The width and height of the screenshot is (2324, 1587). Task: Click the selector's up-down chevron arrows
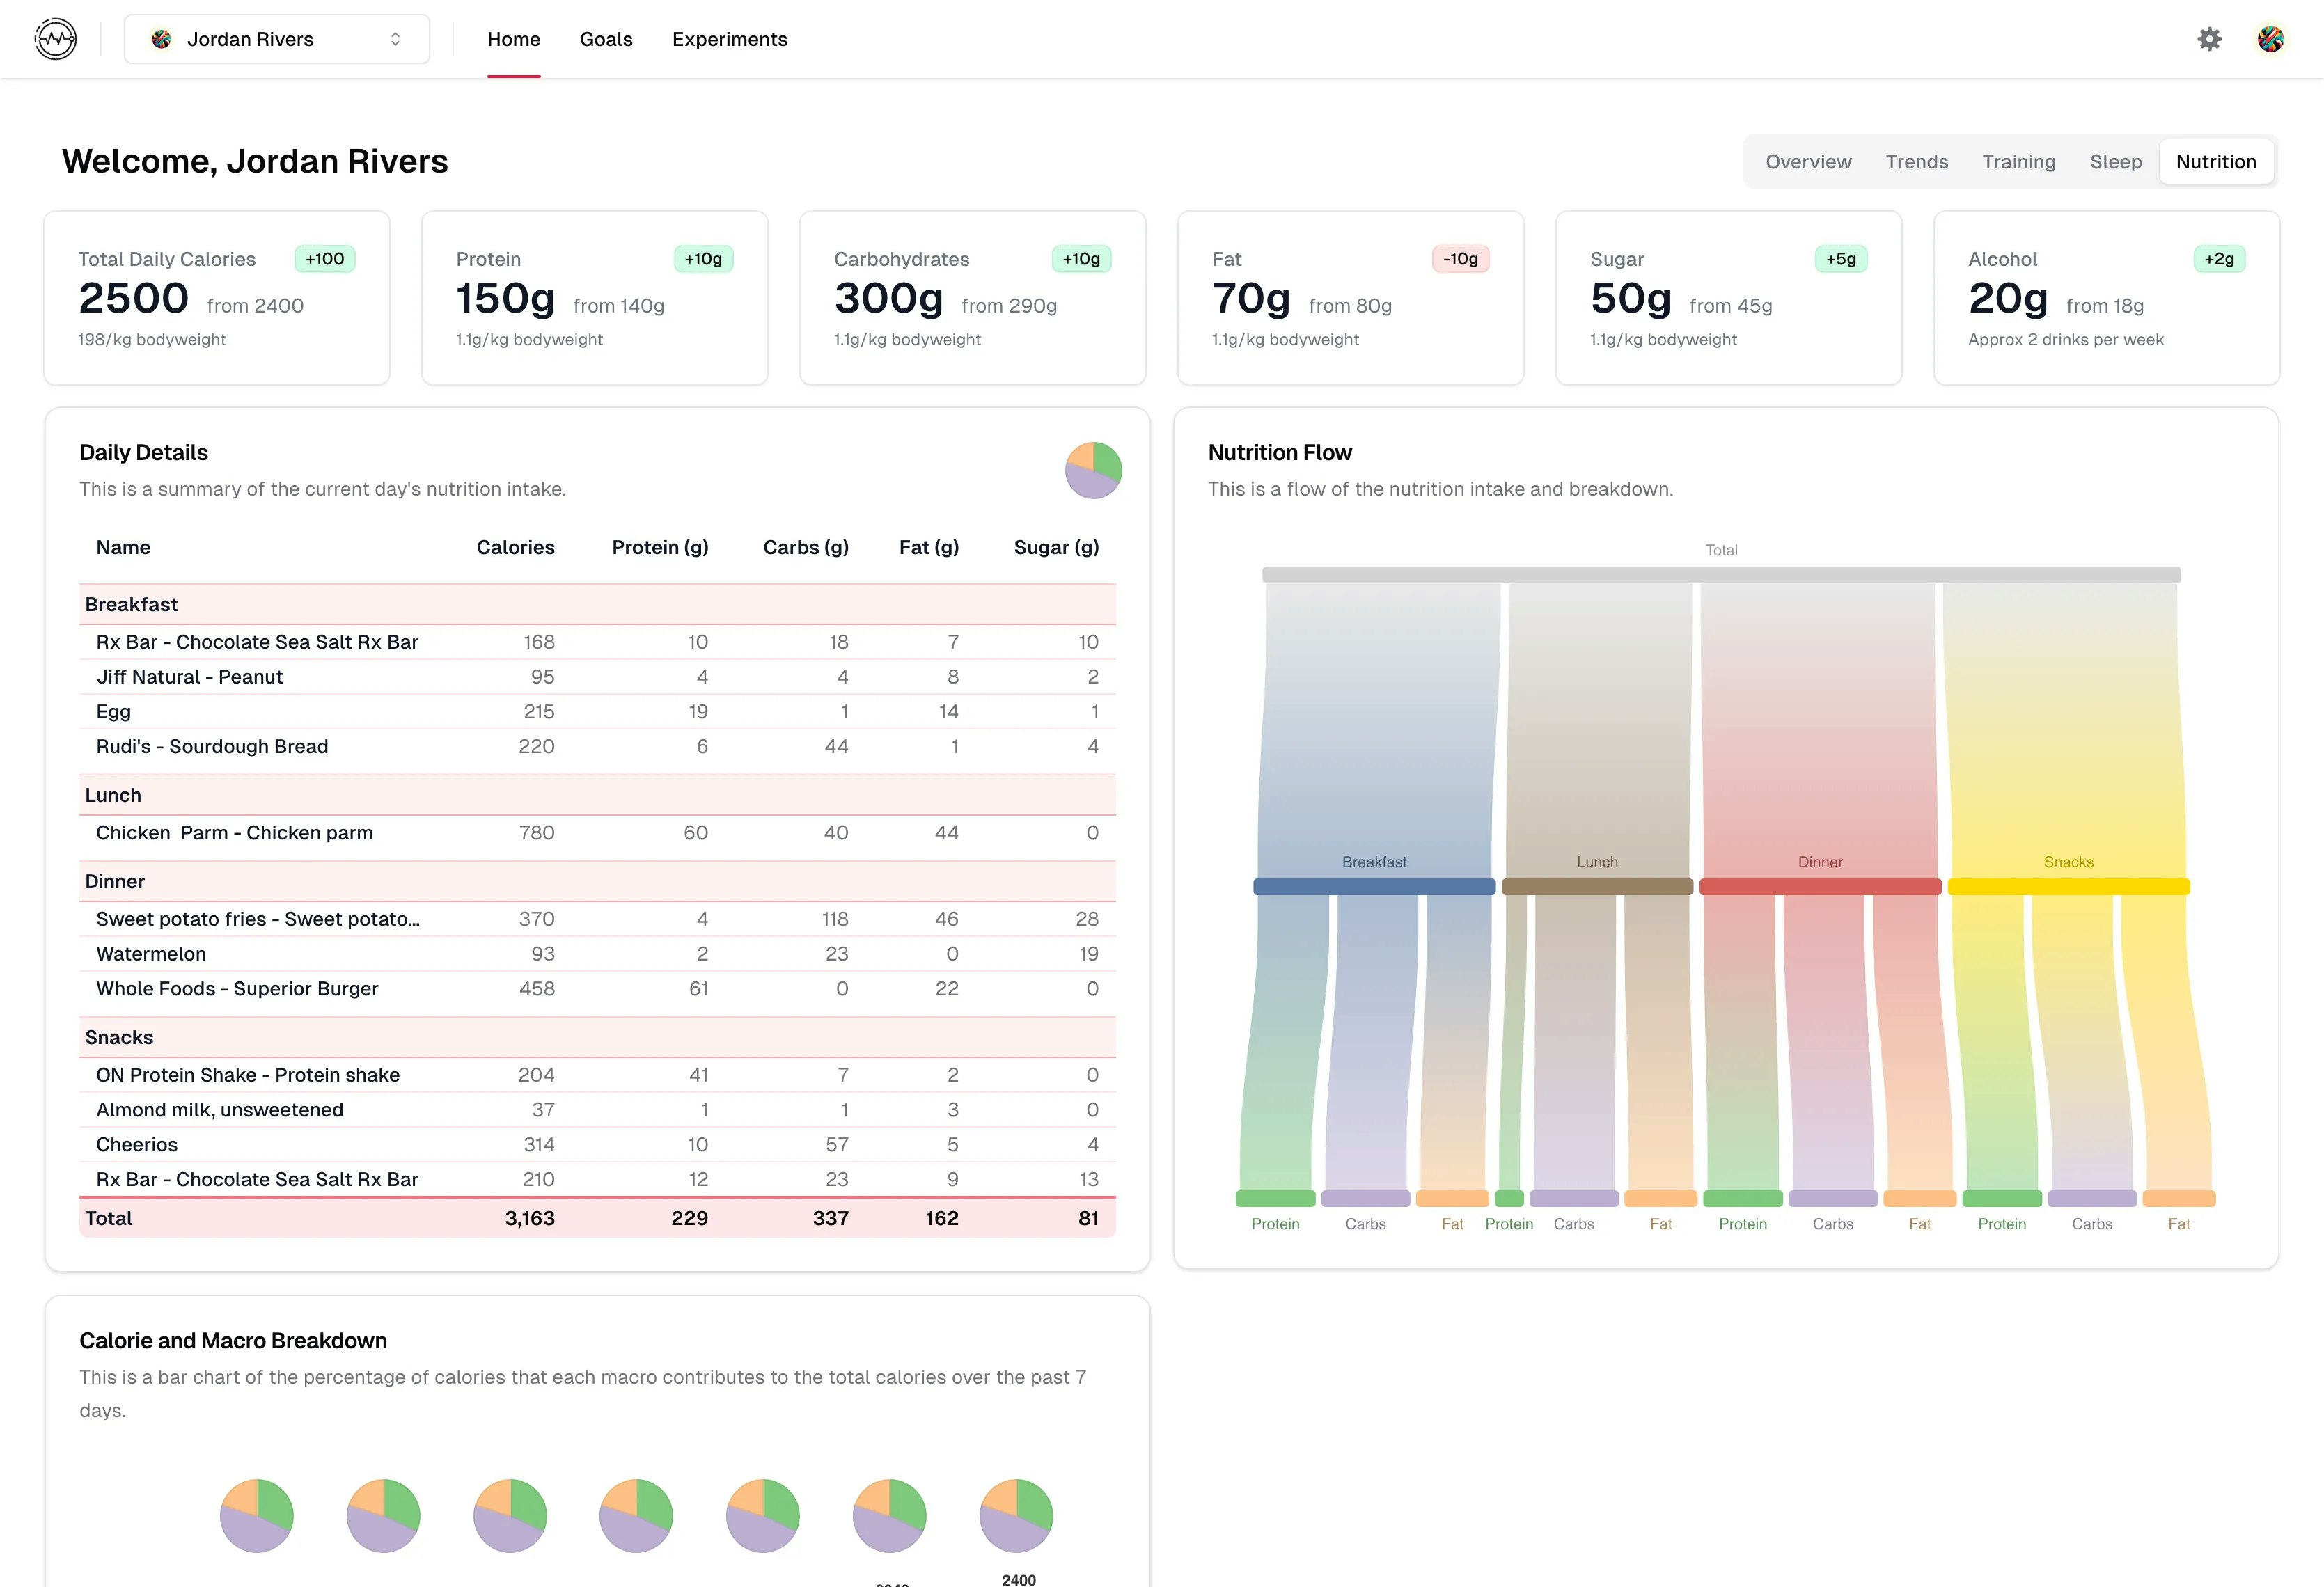(396, 39)
